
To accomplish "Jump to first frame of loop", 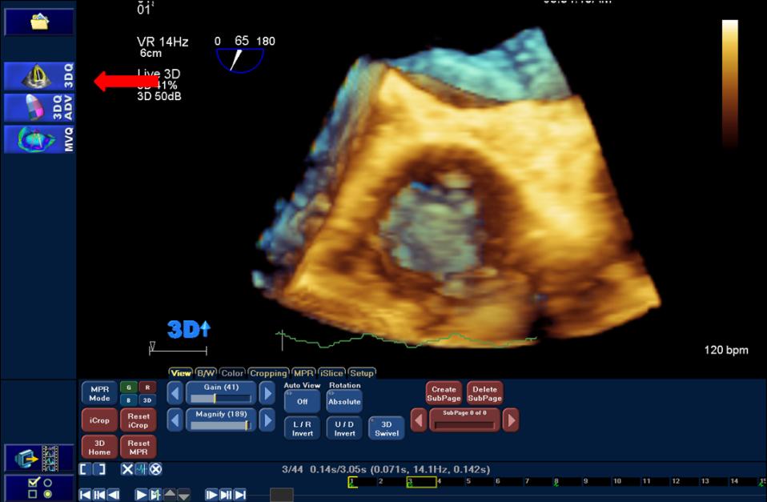I will coord(86,495).
